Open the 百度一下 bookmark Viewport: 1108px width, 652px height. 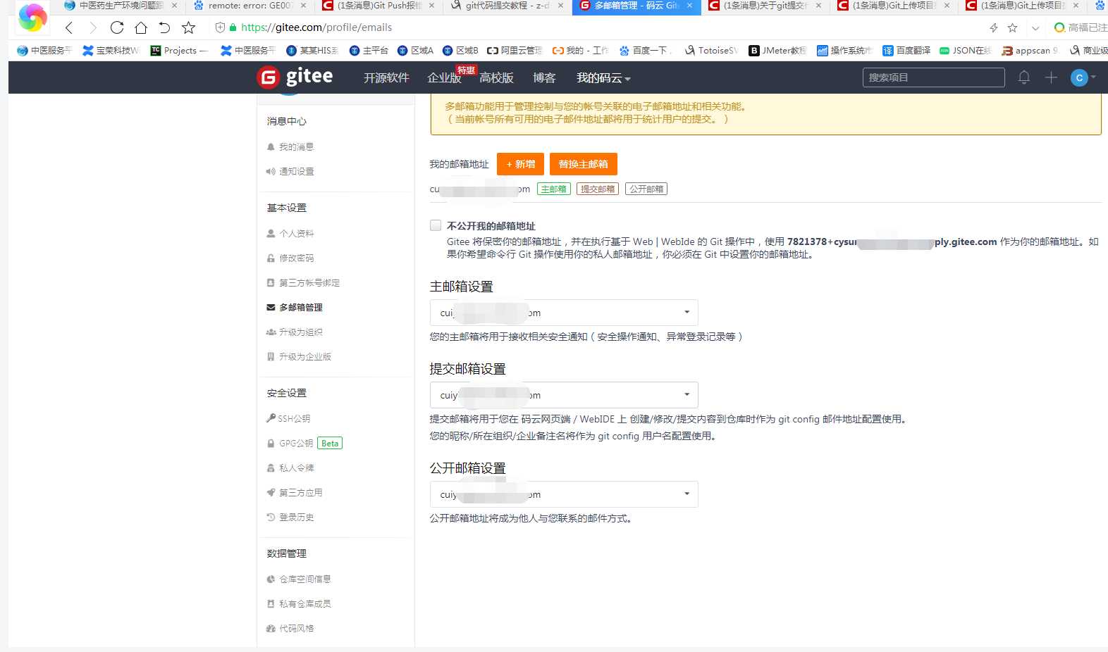tap(644, 51)
